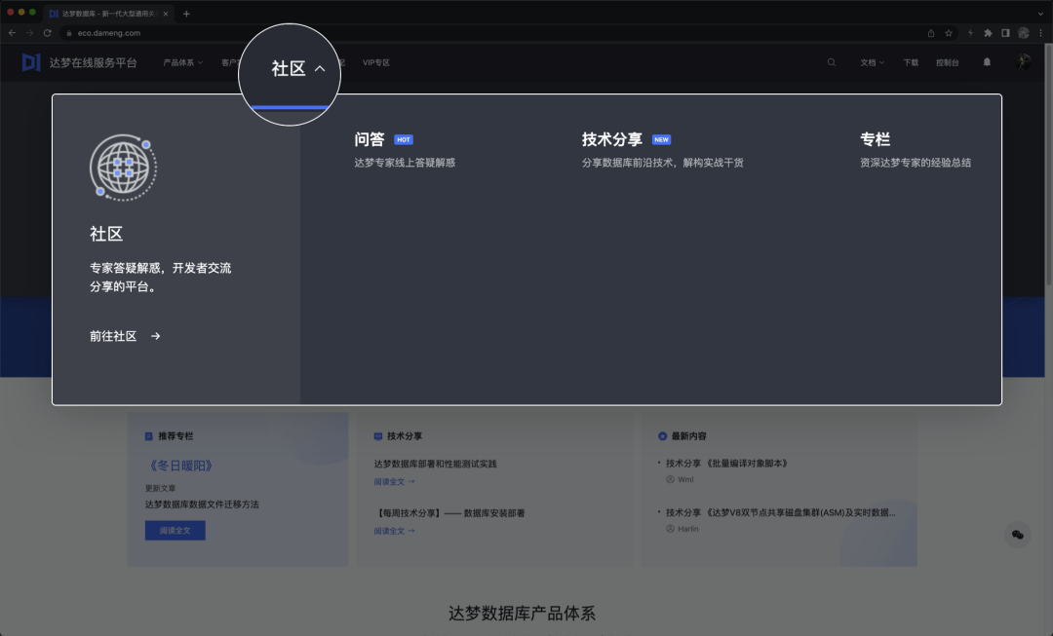Click author name Wml
This screenshot has height=636, width=1053.
[x=685, y=480]
